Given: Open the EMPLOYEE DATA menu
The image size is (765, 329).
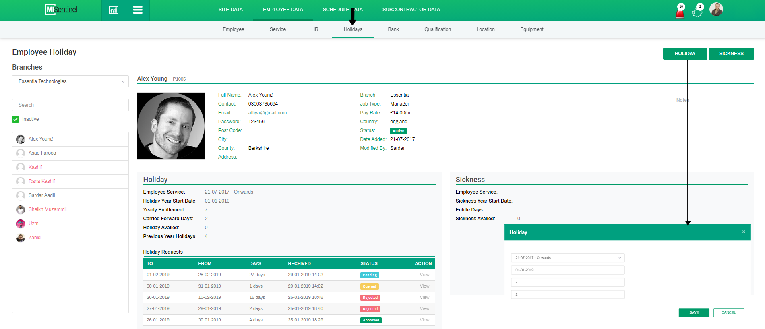Looking at the screenshot, I should click(283, 10).
